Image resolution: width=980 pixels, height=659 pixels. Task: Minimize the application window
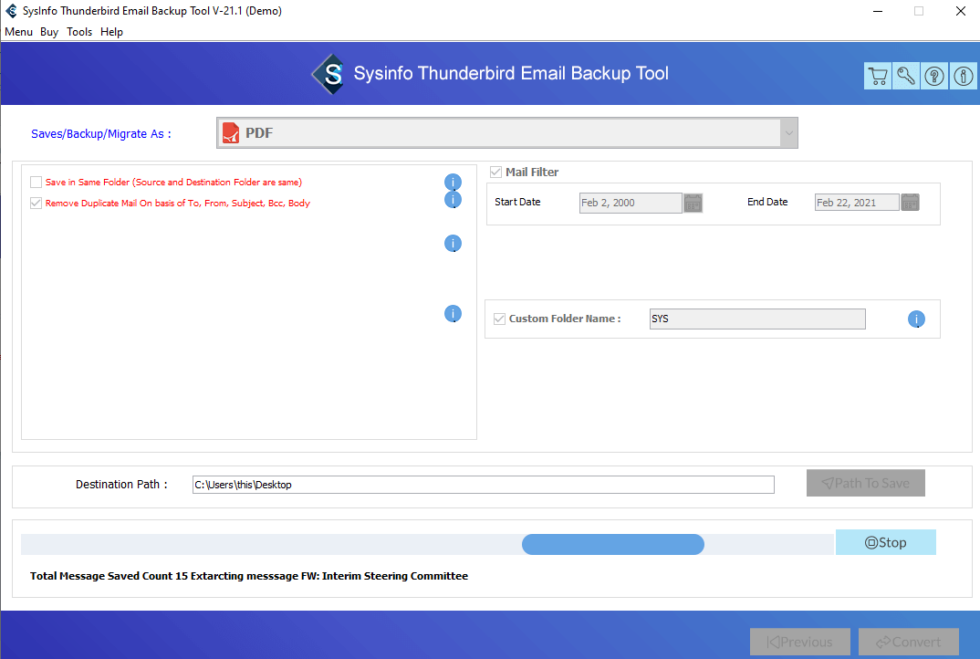878,11
